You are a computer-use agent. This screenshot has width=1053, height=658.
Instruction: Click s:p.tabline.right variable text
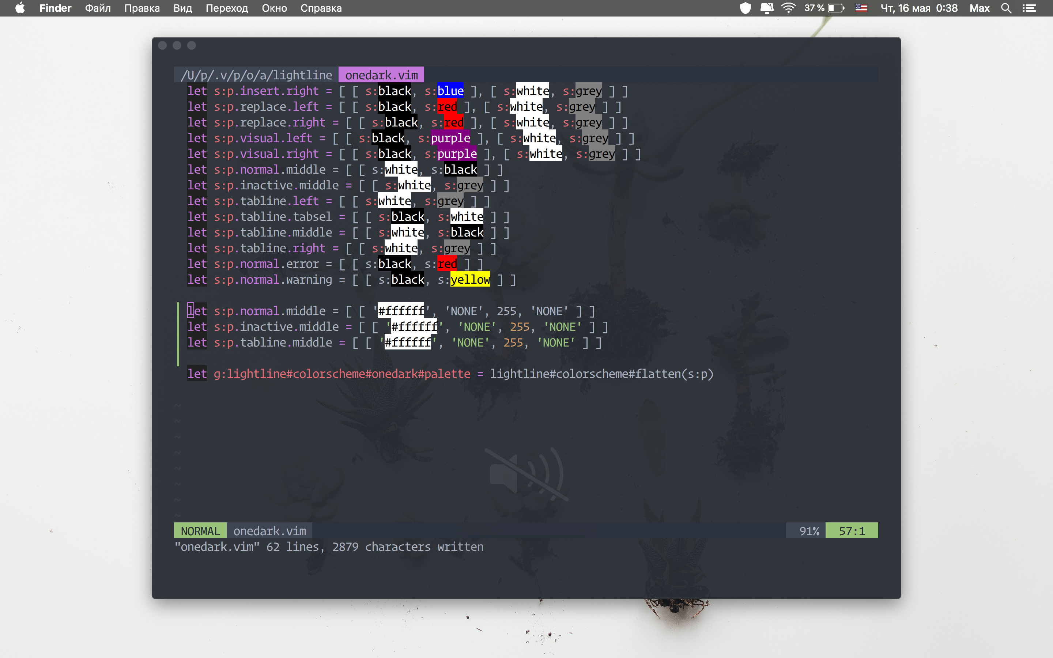pyautogui.click(x=269, y=248)
